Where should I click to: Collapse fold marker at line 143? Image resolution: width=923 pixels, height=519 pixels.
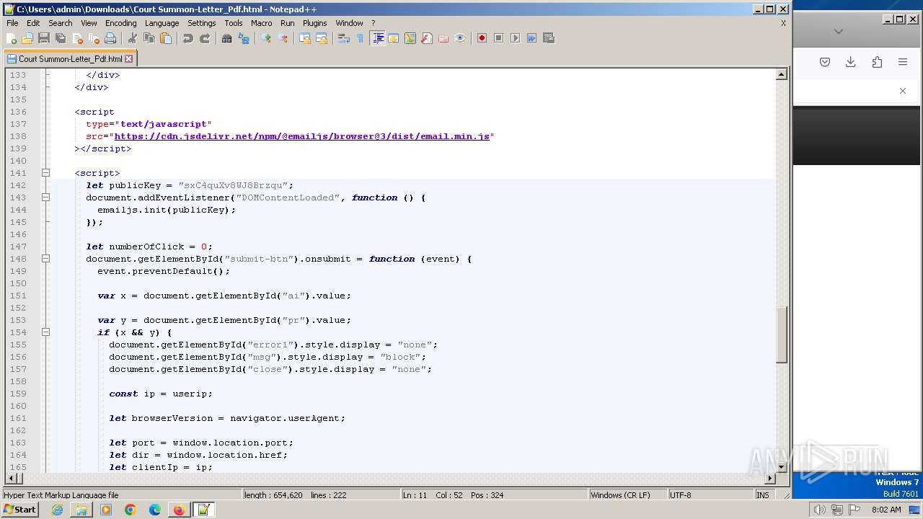click(45, 198)
